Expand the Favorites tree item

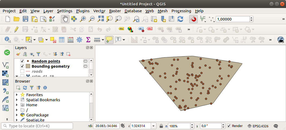click(x=17, y=95)
